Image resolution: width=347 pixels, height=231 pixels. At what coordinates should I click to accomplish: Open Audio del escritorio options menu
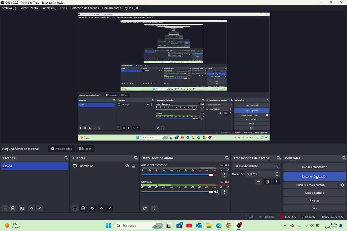coord(224,175)
